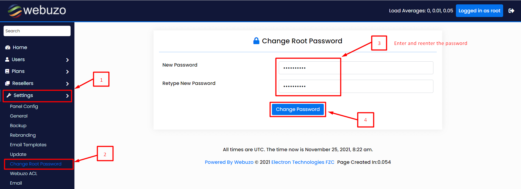
Task: Select Email Templates in sidebar
Action: [28, 144]
